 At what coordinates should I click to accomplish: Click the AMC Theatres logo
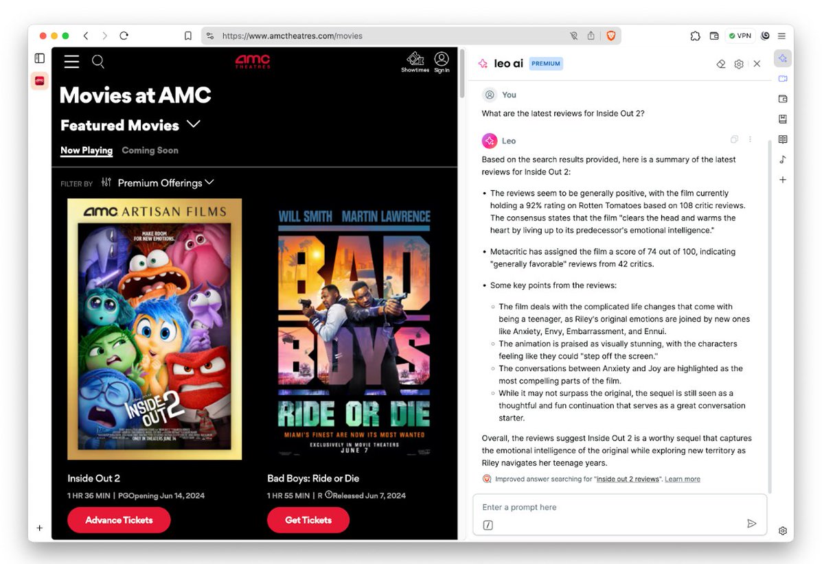253,62
